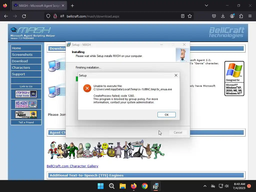Click the green installation progress bar
Viewport: 256px width, 192px height.
tap(77, 79)
